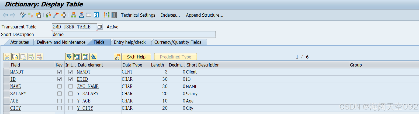This screenshot has height=114, width=419.
Task: Open the Currency/Quantity Fields tab
Action: coord(178,42)
